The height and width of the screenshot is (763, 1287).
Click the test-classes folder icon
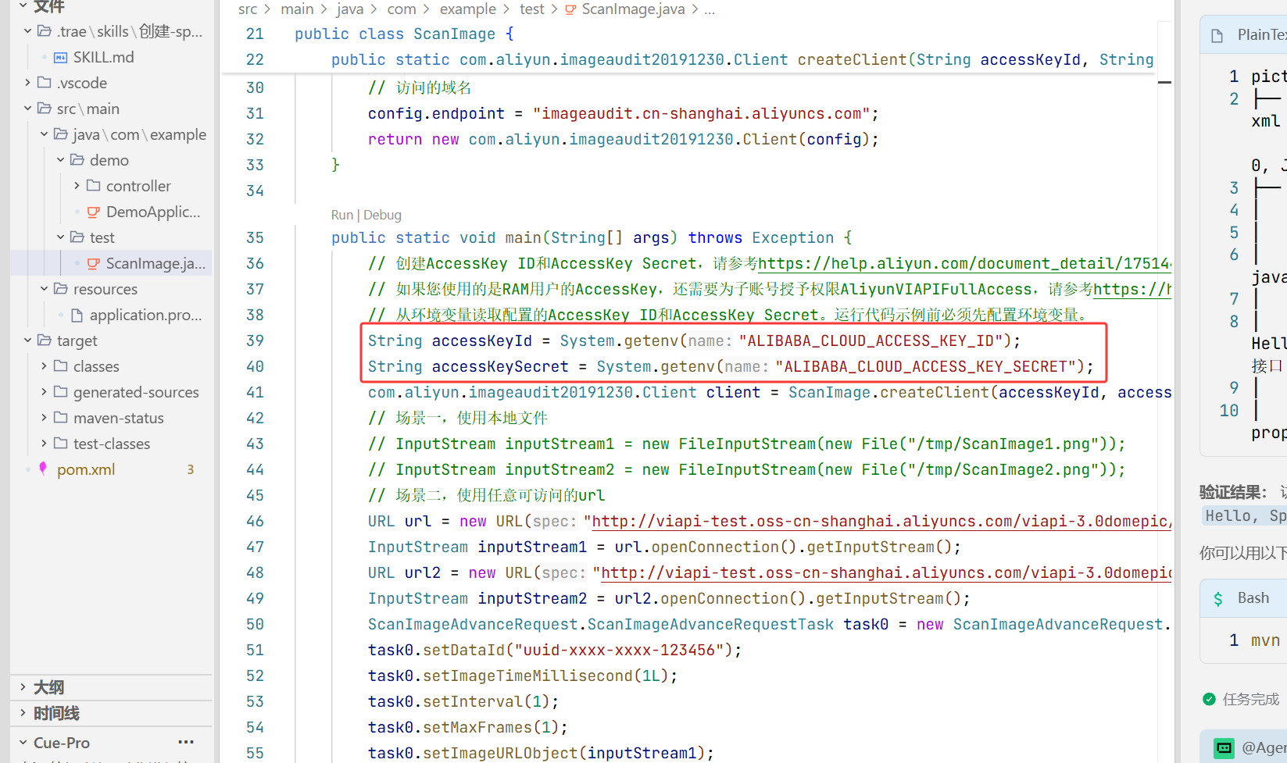coord(60,444)
